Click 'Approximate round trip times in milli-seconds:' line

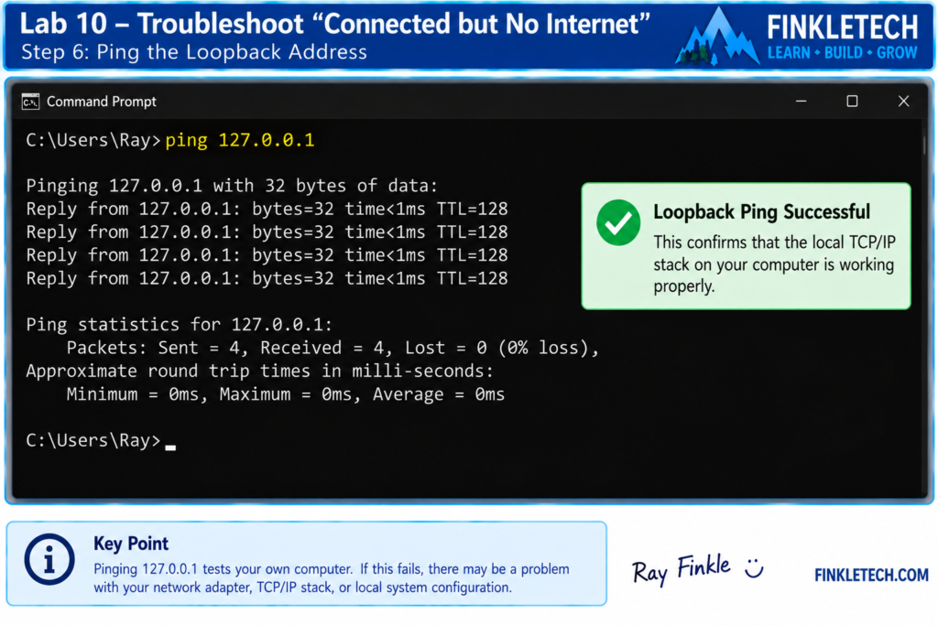(259, 371)
